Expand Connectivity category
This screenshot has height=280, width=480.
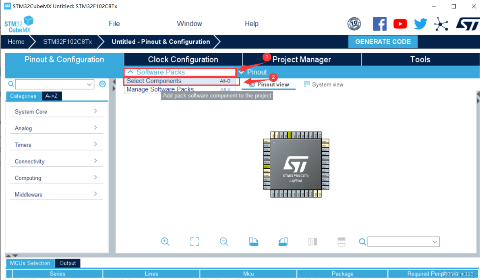click(x=56, y=161)
